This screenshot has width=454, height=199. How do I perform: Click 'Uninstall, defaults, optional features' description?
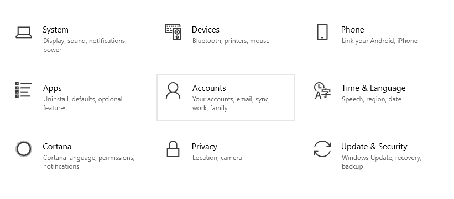[x=83, y=104]
